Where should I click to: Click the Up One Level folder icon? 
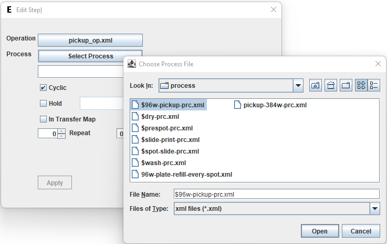(x=316, y=86)
